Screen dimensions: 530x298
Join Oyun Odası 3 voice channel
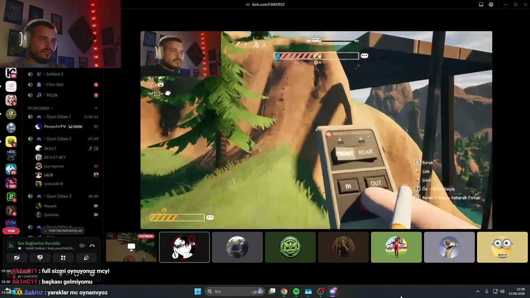(63, 196)
